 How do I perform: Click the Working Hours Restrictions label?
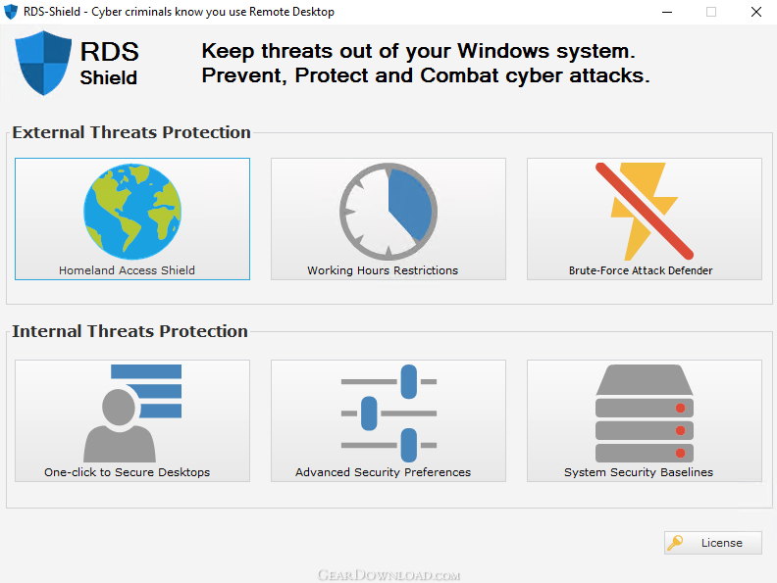pos(383,270)
